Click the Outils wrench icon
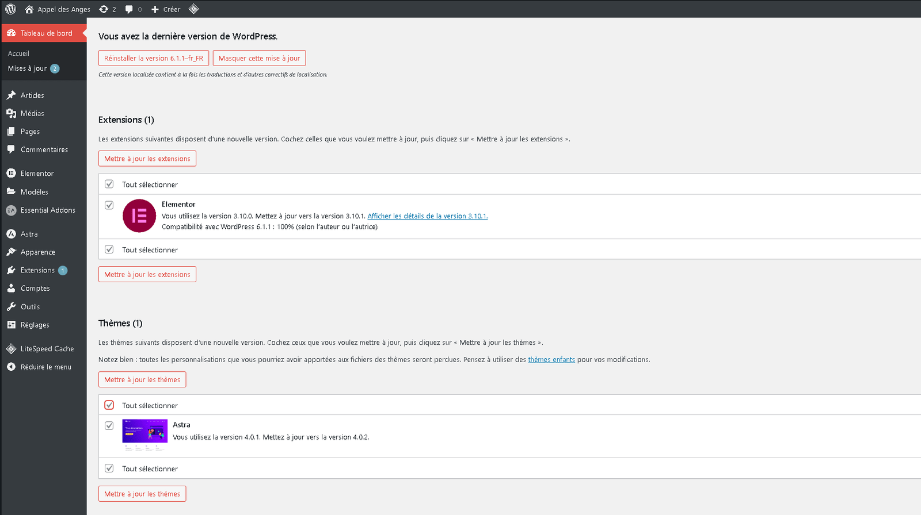Screen dimensions: 921x515 (11, 306)
